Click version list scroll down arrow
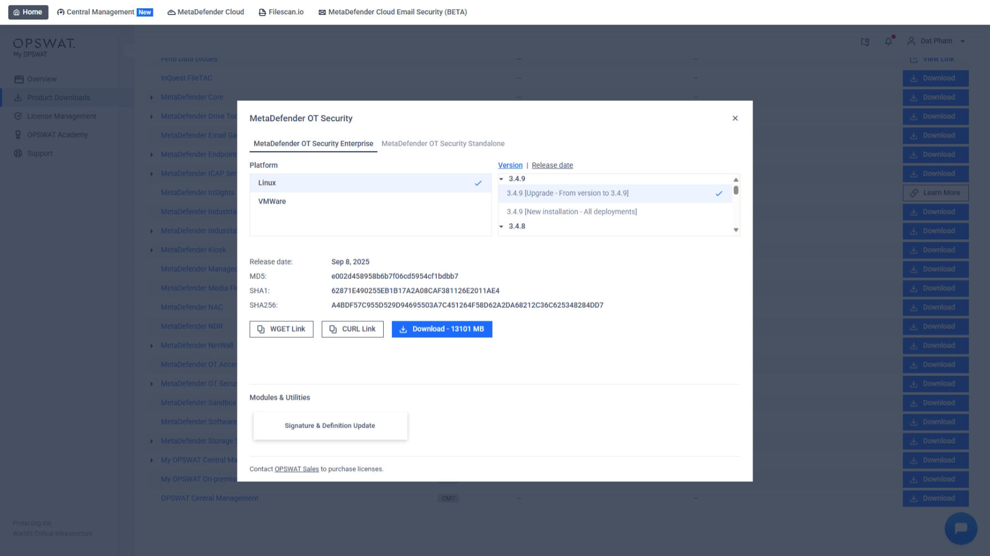This screenshot has height=556, width=990. pyautogui.click(x=736, y=230)
